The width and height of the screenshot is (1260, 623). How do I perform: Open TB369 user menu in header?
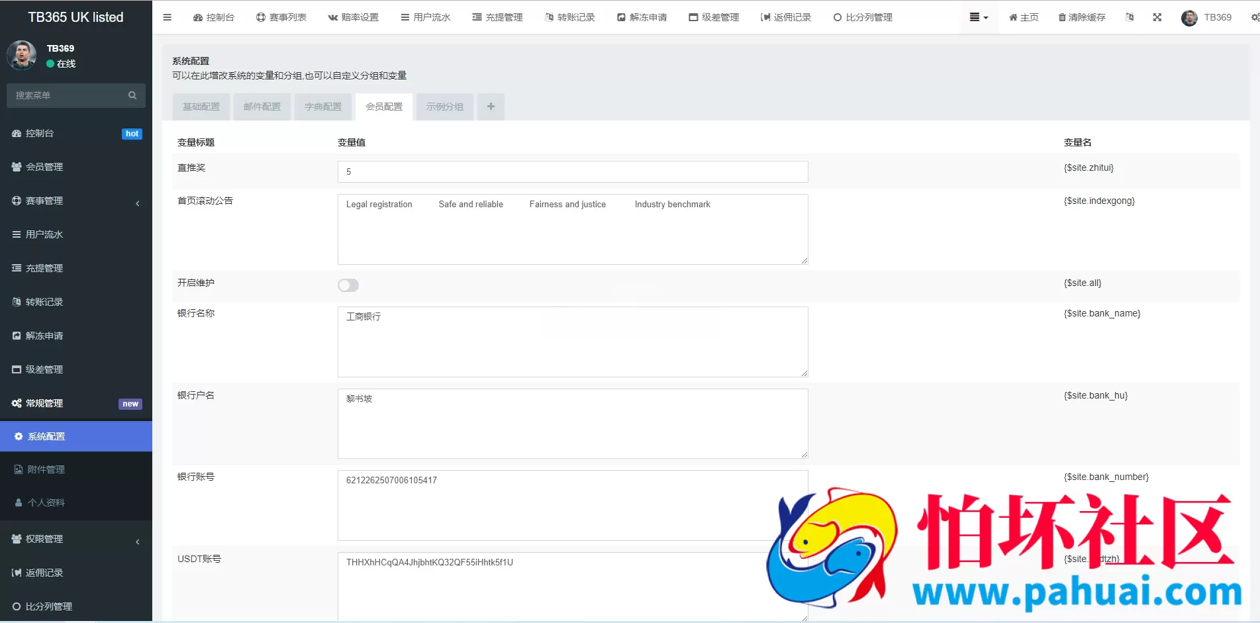pos(1206,17)
